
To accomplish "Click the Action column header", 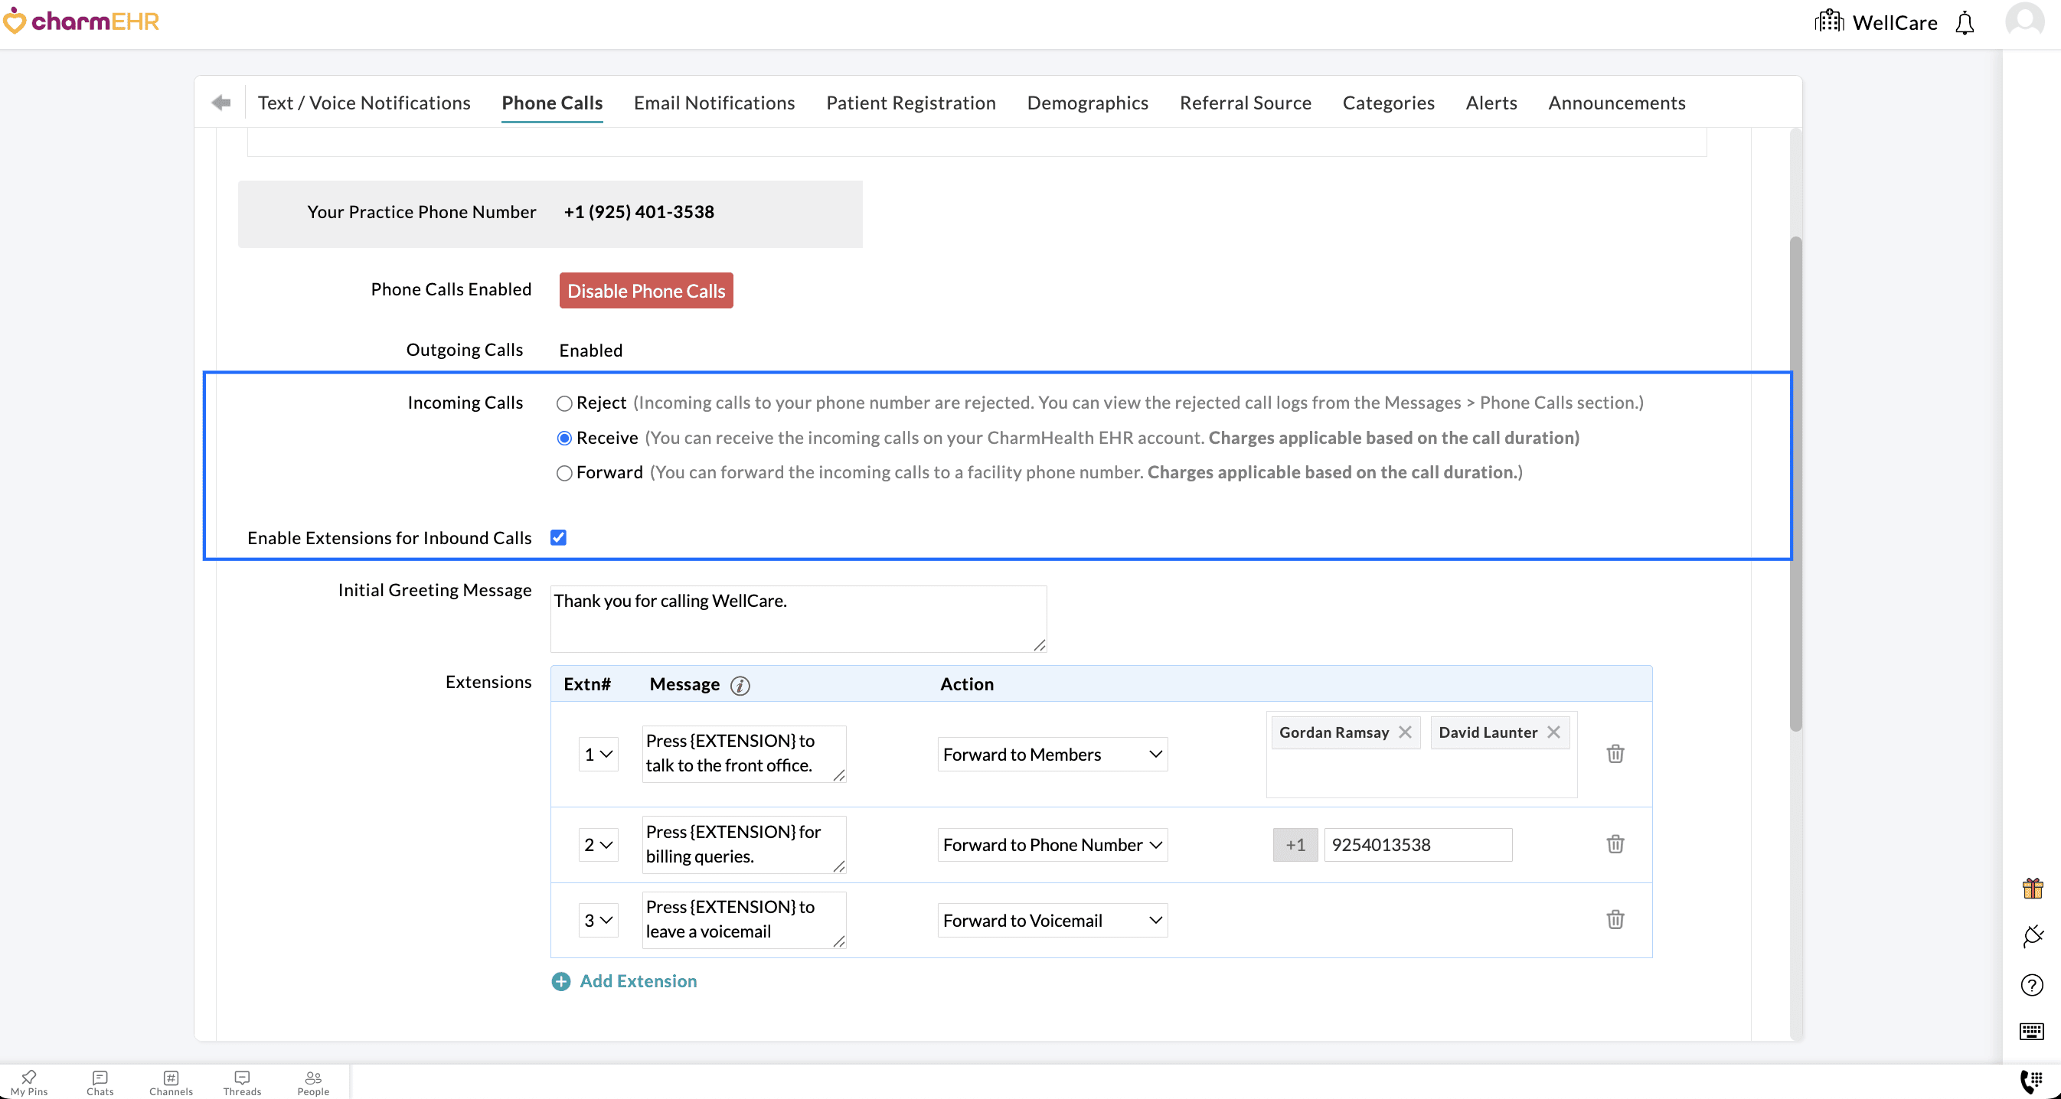I will (x=967, y=684).
